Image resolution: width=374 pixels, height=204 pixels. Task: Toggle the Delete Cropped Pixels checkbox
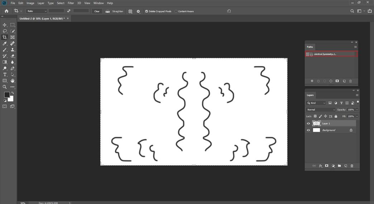point(147,11)
